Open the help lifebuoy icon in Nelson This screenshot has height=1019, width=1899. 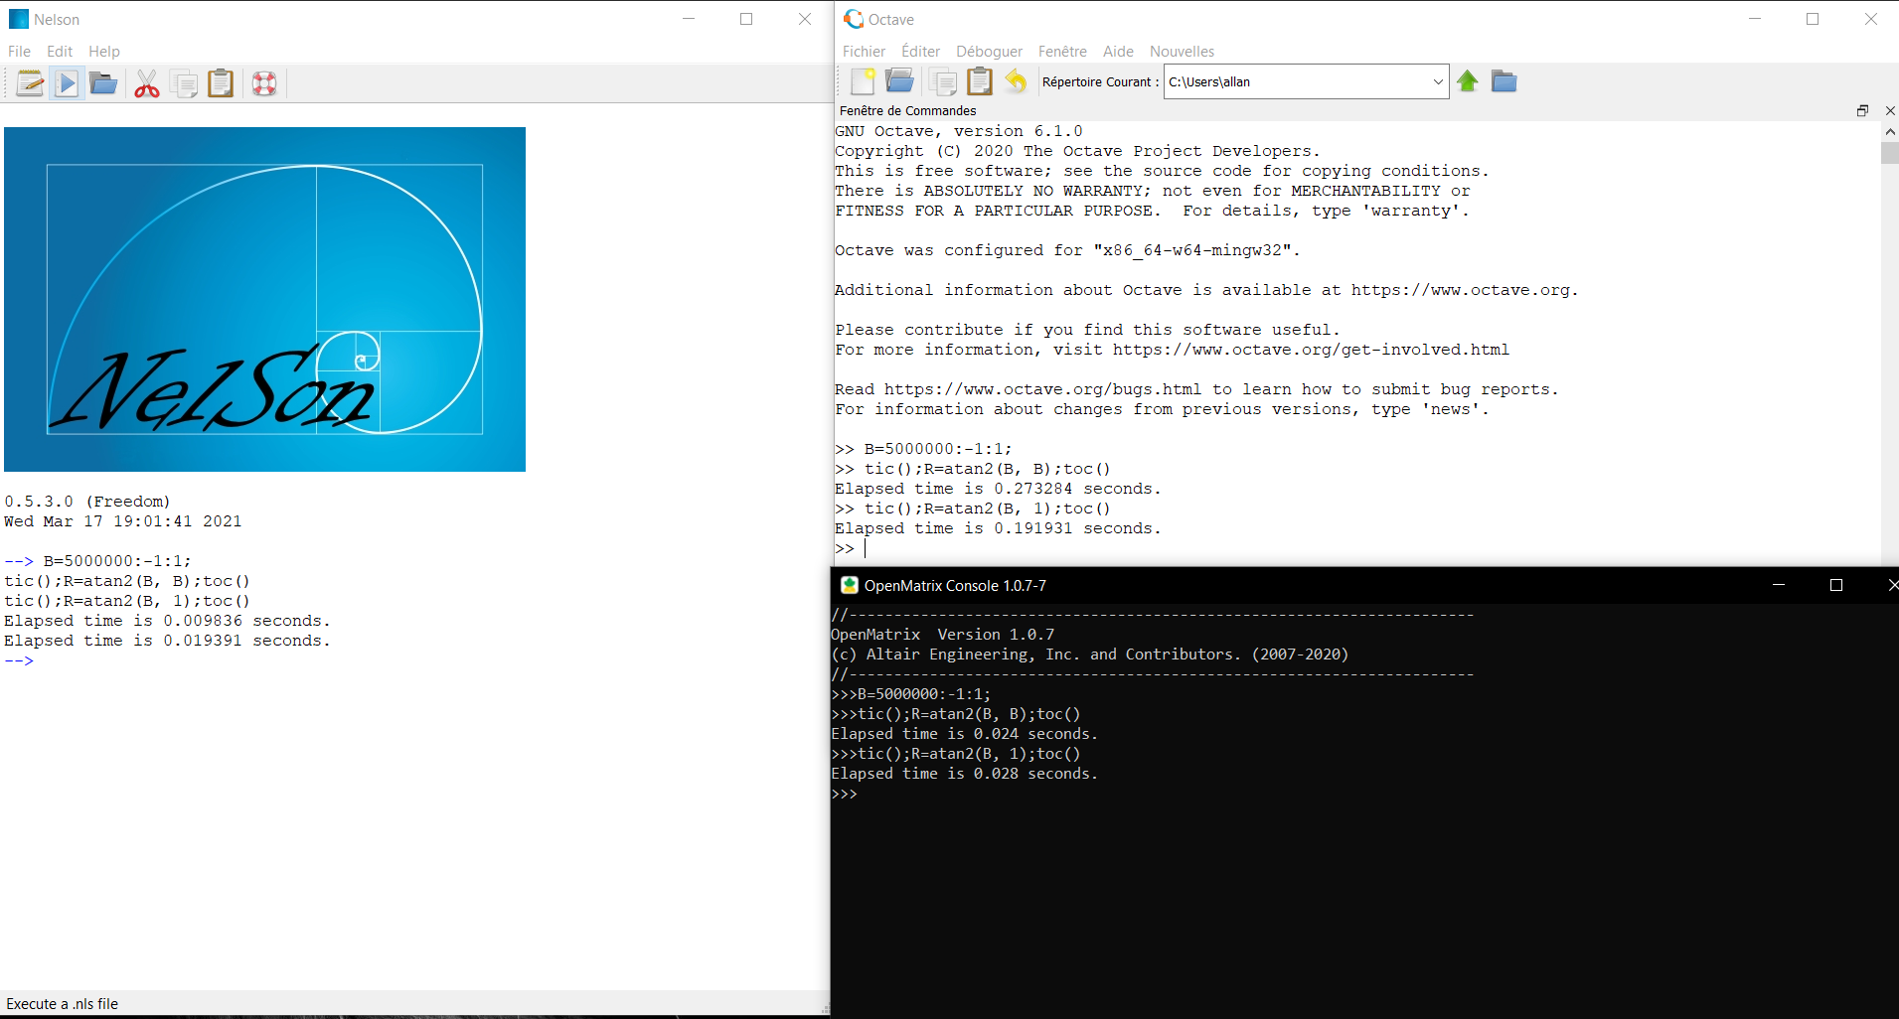[264, 83]
